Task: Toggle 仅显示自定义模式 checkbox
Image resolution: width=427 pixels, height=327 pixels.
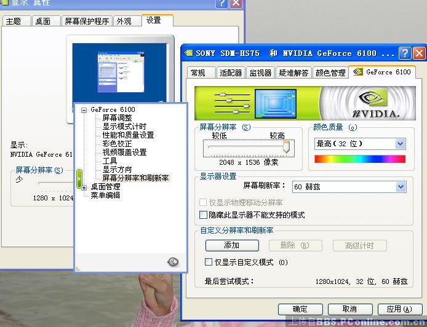Action: click(x=209, y=262)
